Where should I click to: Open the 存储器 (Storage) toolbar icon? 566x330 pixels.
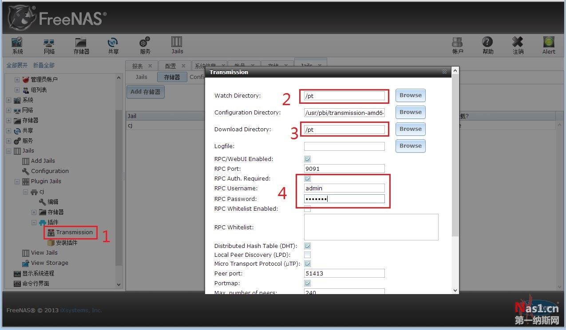pos(81,45)
